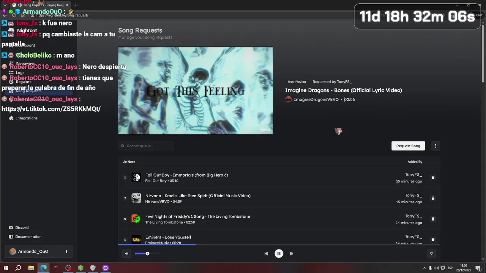
Task: Open the Logs page in sidebar
Action: 20,72
